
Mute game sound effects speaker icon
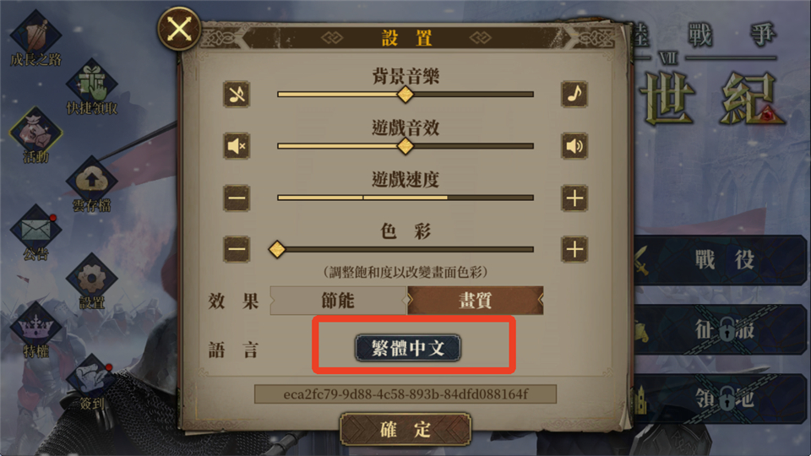[x=237, y=146]
